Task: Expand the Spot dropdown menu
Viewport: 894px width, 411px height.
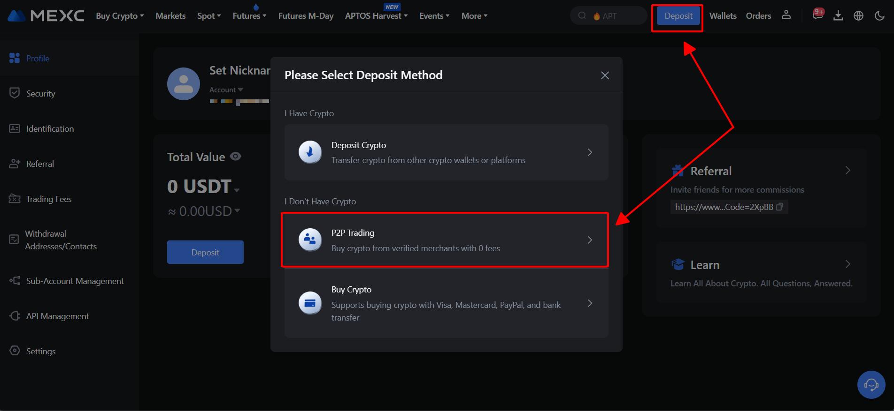Action: 209,16
